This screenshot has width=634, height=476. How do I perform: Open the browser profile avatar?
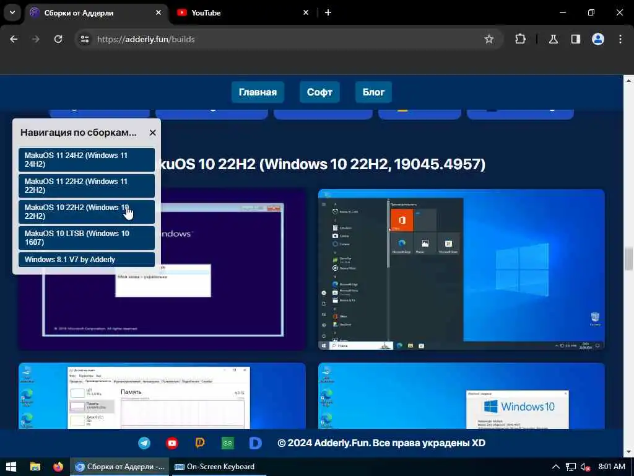[598, 39]
